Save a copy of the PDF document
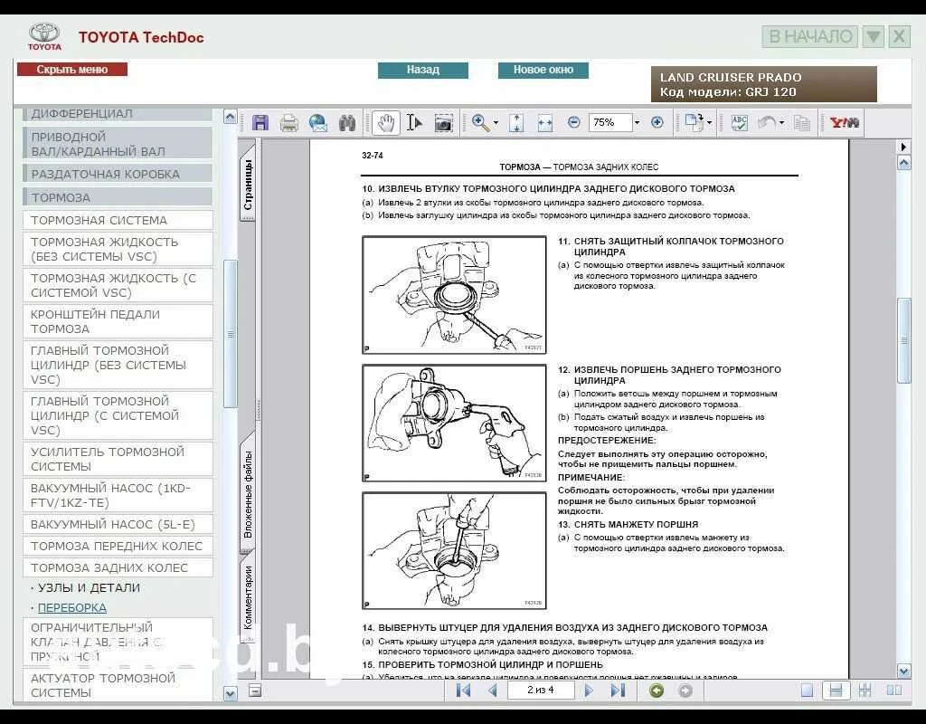 (260, 123)
